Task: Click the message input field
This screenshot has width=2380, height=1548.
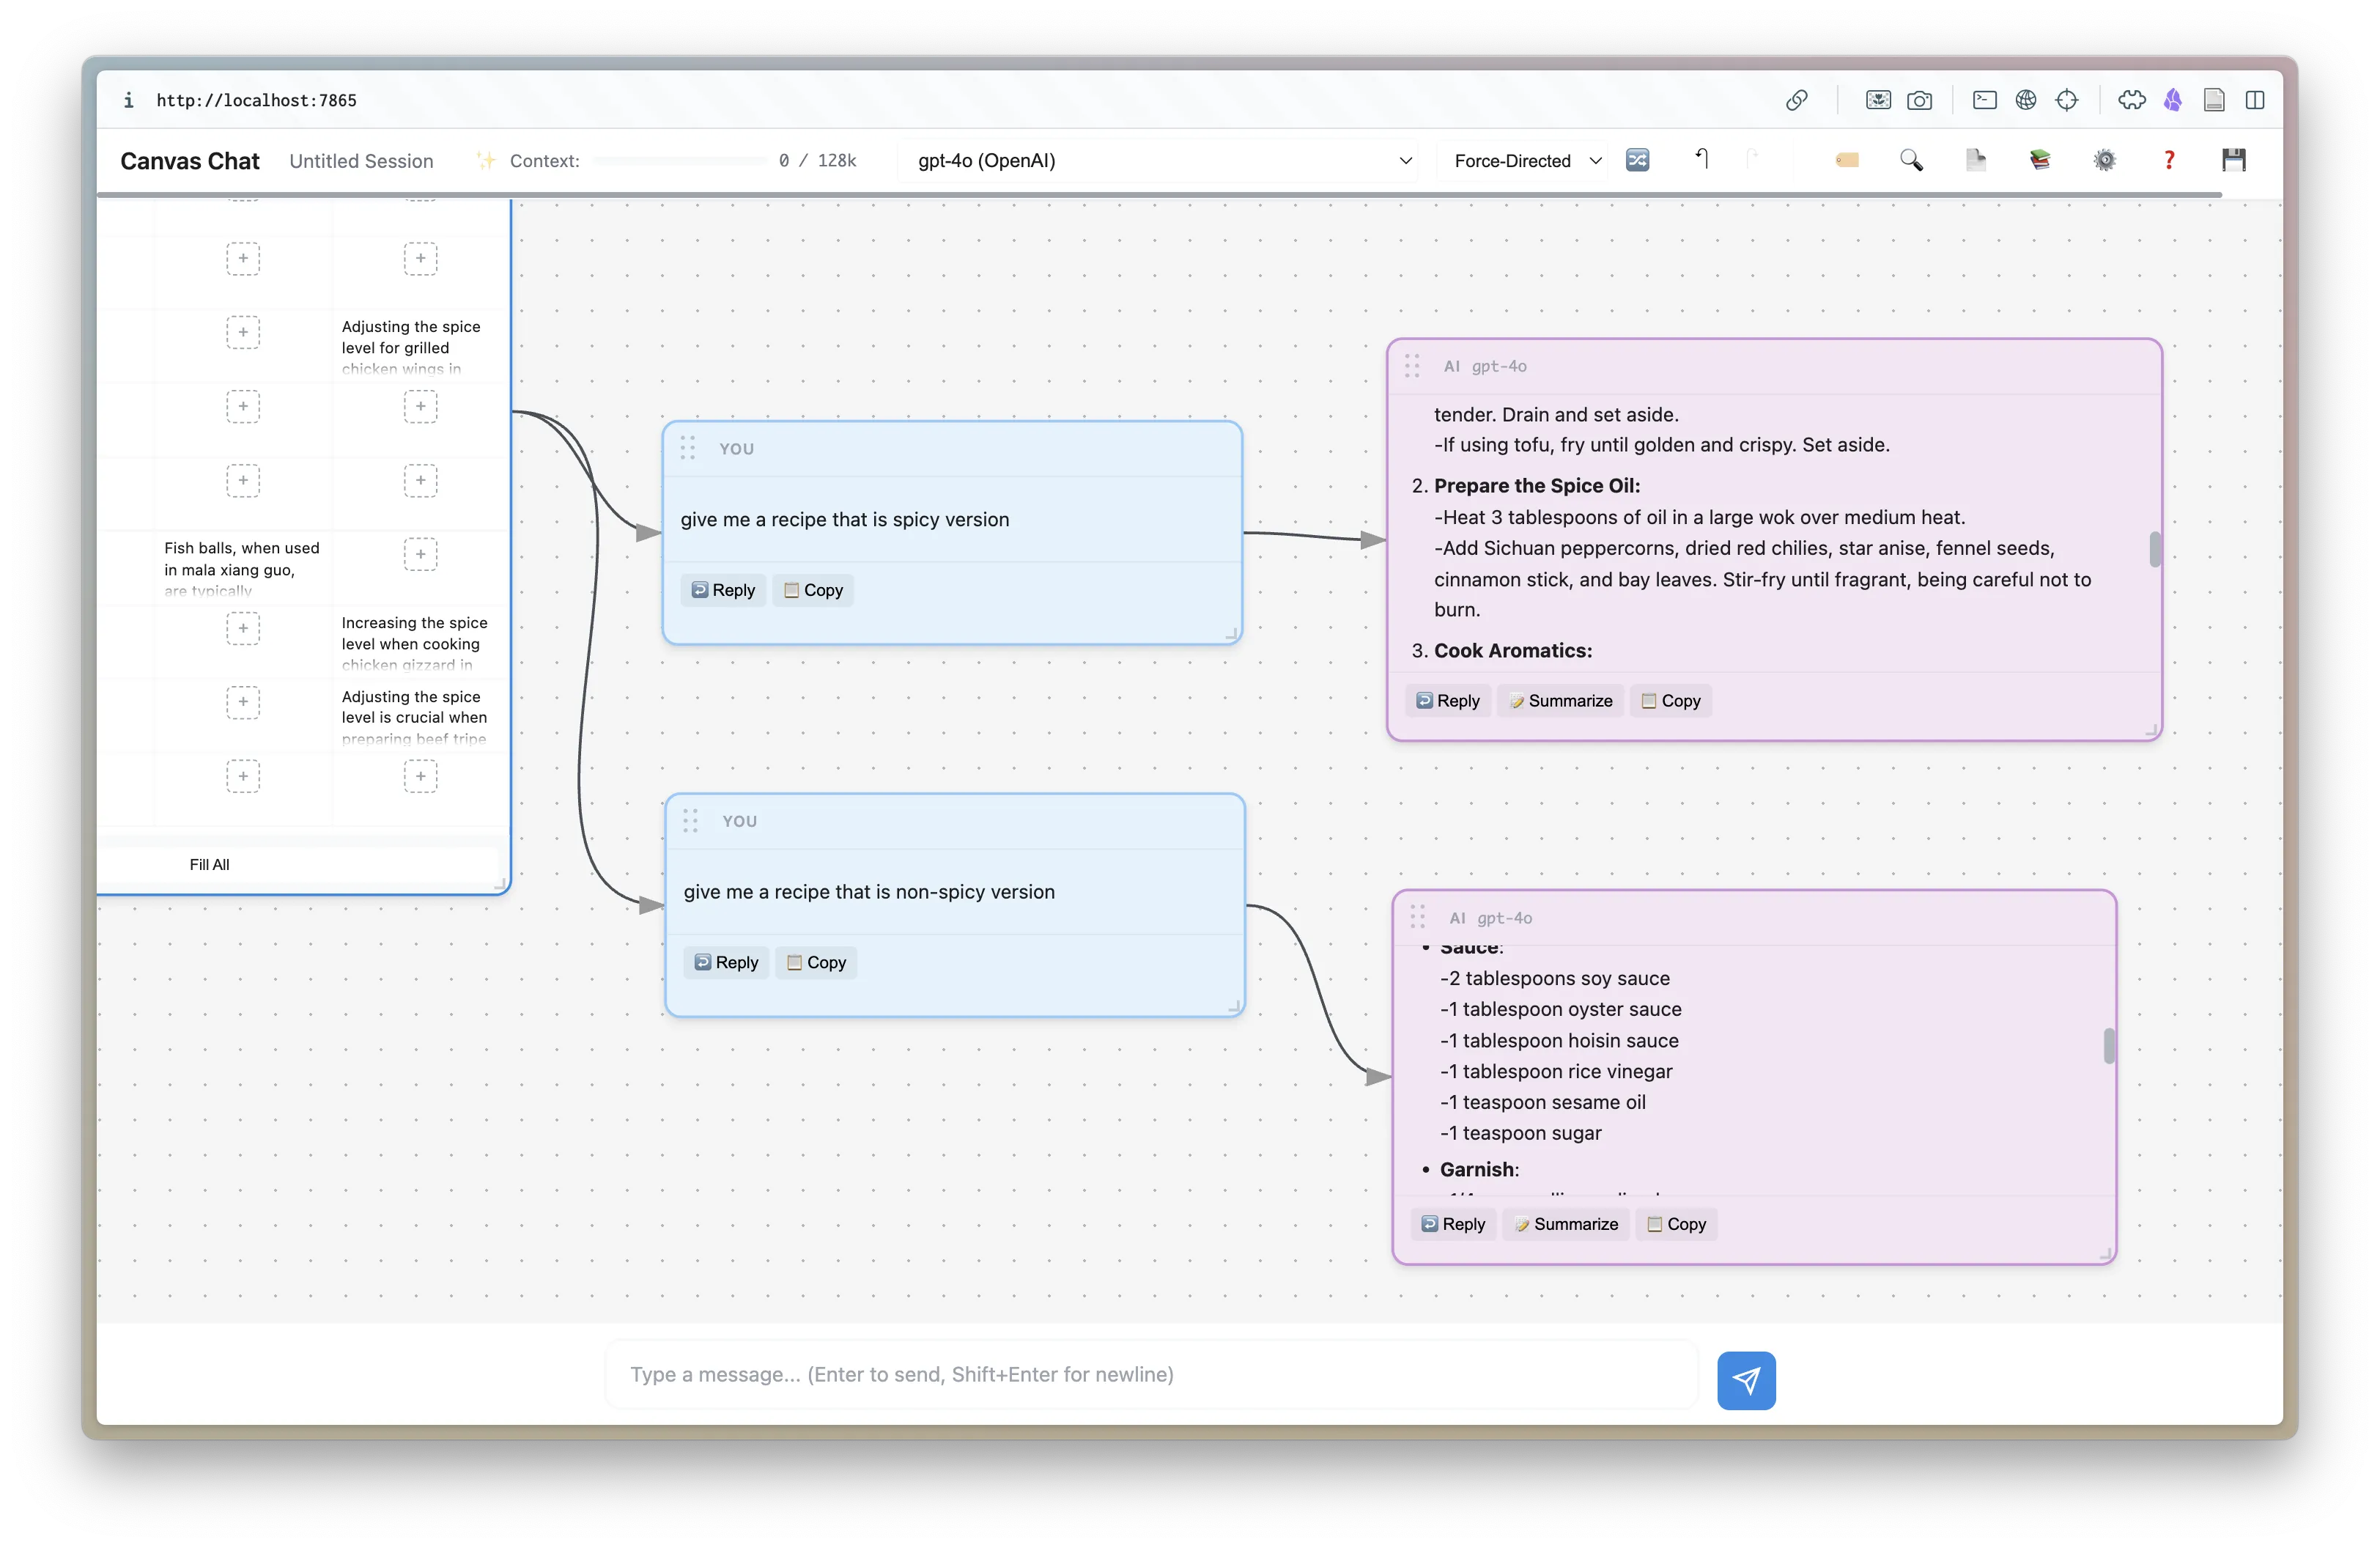Action: pos(1150,1374)
